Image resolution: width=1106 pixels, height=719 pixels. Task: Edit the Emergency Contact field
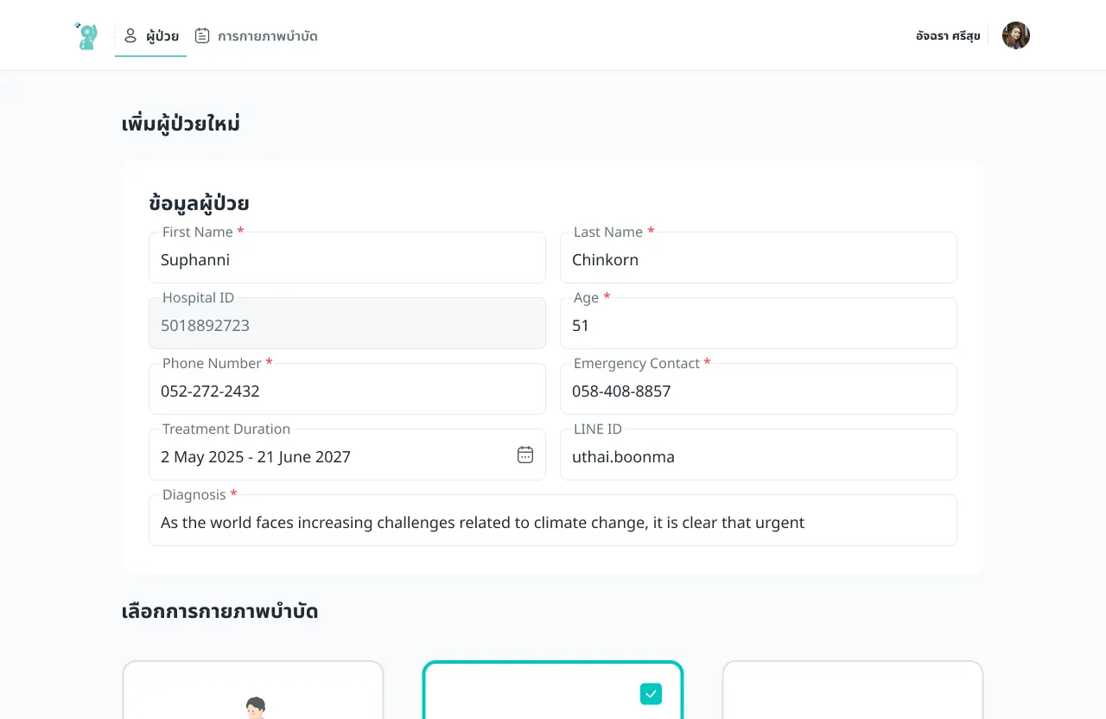[759, 389]
